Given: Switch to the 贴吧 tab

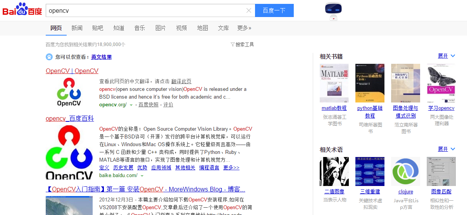Looking at the screenshot, I should [98, 28].
